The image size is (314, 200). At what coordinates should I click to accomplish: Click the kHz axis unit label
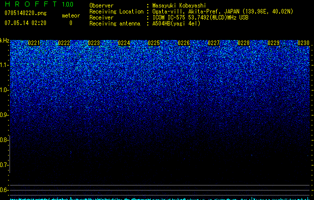pyautogui.click(x=4, y=40)
